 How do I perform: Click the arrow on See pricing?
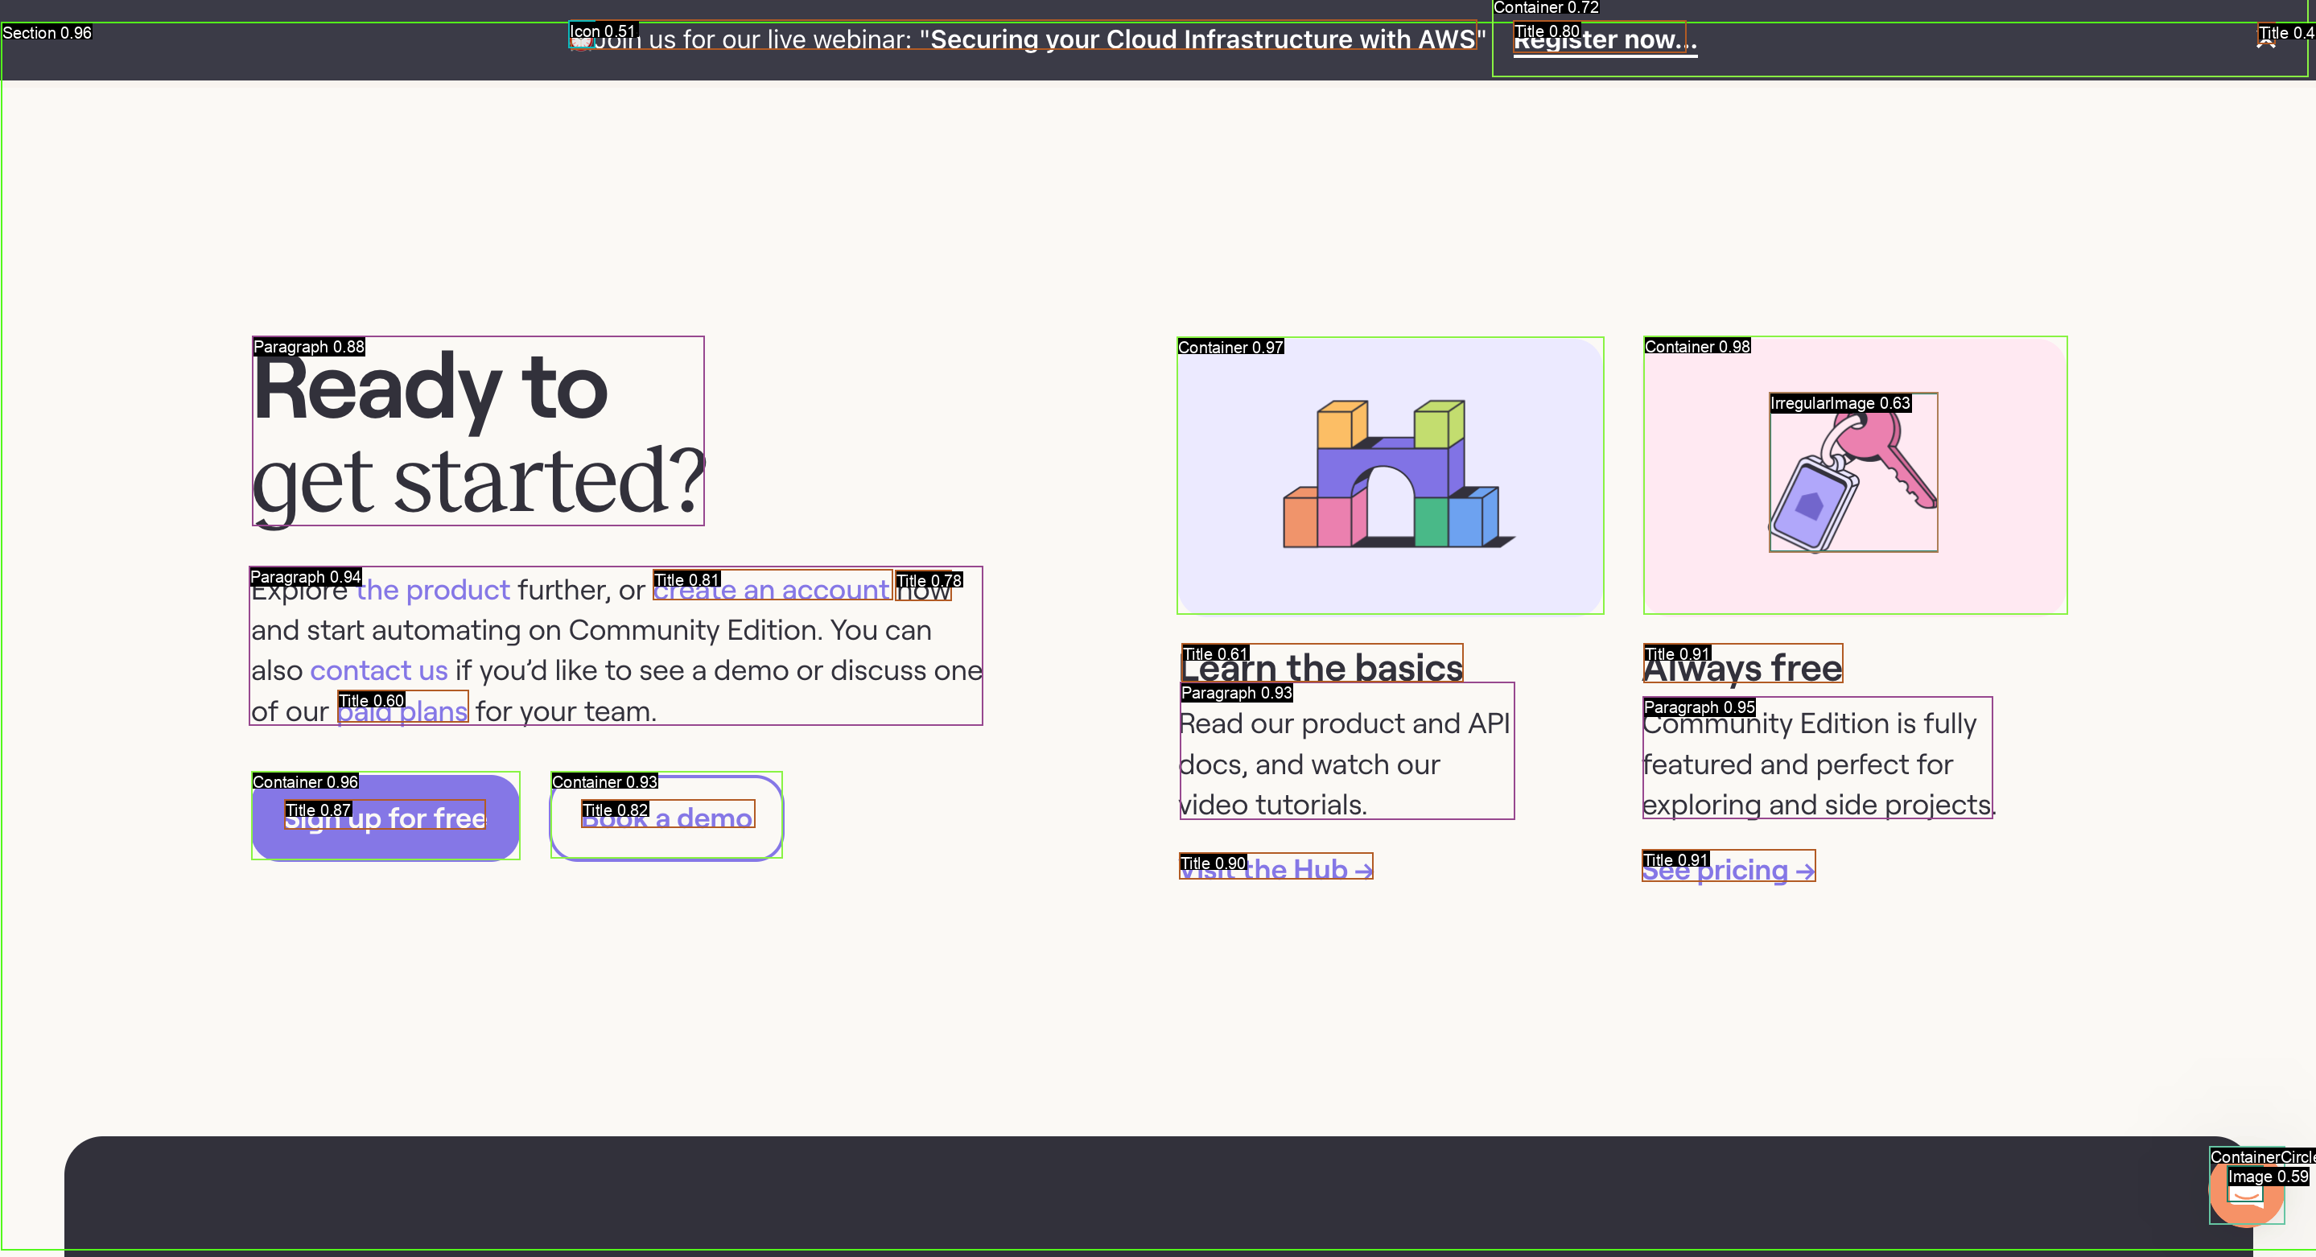point(1804,872)
